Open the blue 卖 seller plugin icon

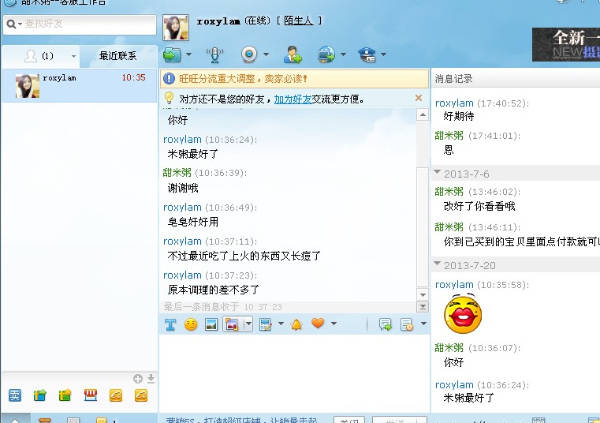[15, 395]
